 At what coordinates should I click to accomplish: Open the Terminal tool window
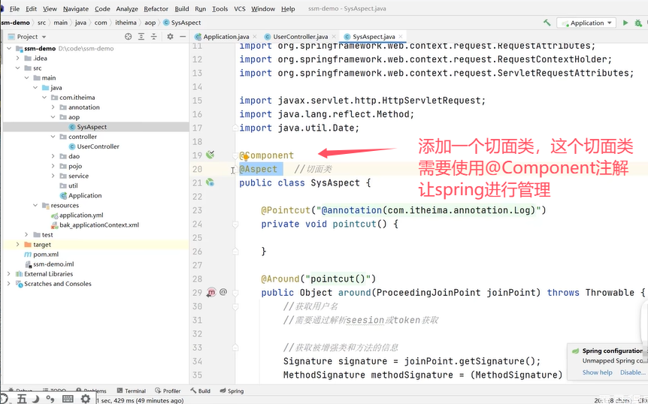pos(131,390)
